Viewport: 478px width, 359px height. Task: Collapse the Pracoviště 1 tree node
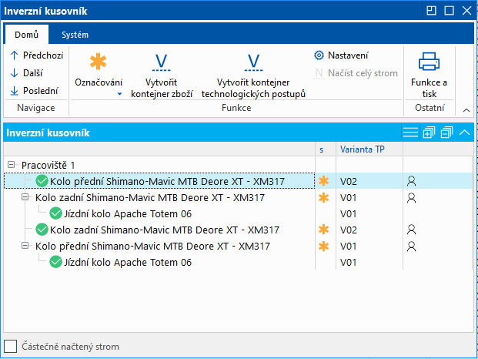(x=11, y=165)
